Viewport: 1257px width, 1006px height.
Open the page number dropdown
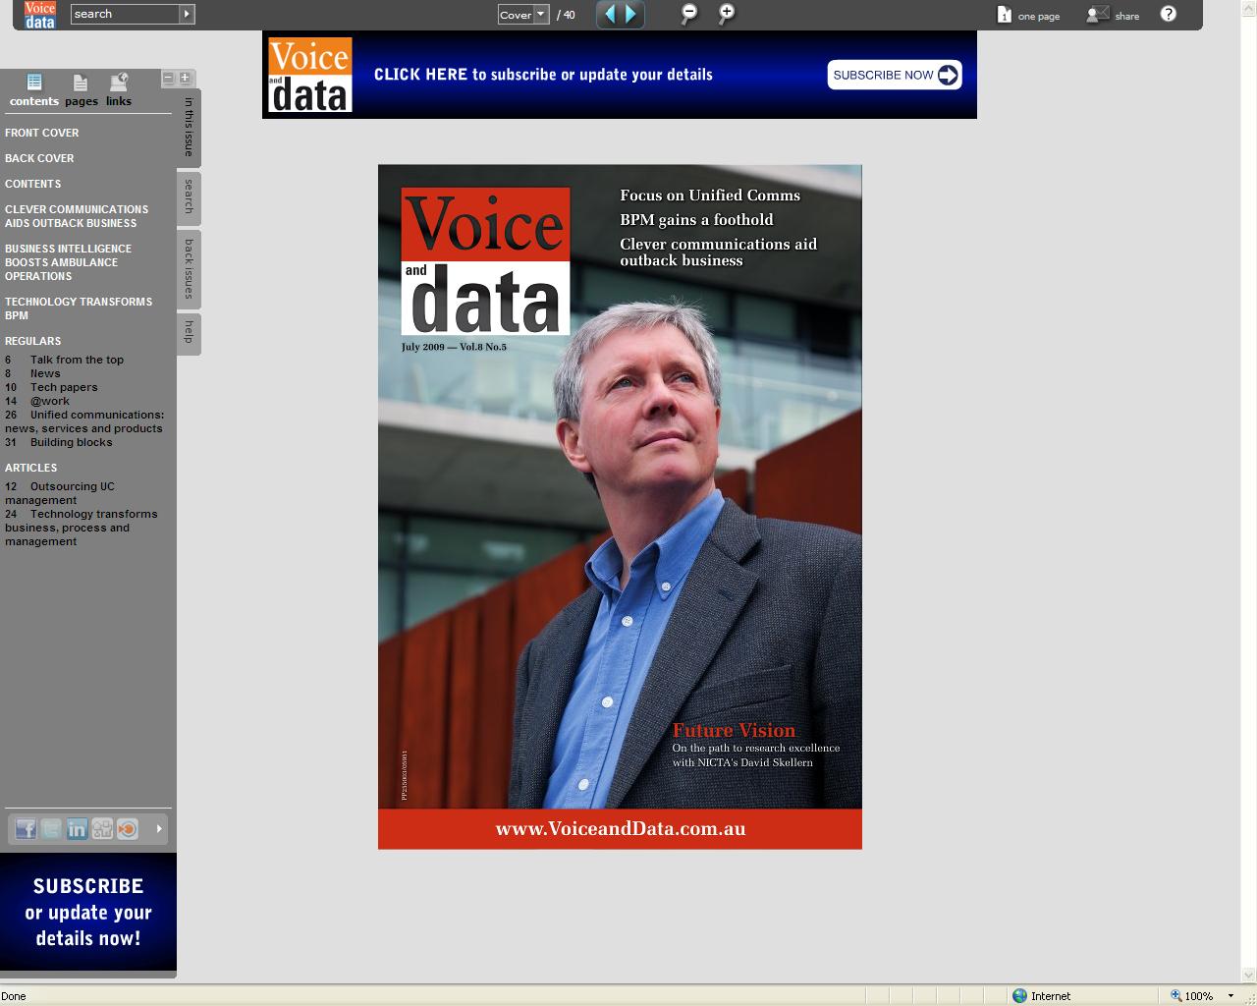(x=541, y=14)
